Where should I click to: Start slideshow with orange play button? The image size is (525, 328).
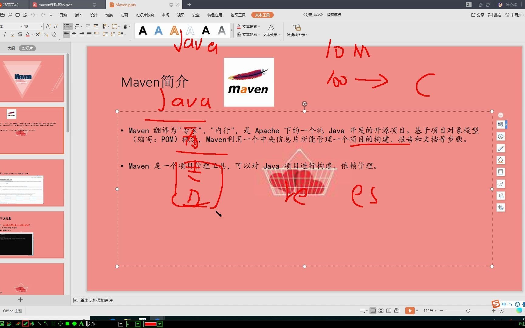click(410, 311)
